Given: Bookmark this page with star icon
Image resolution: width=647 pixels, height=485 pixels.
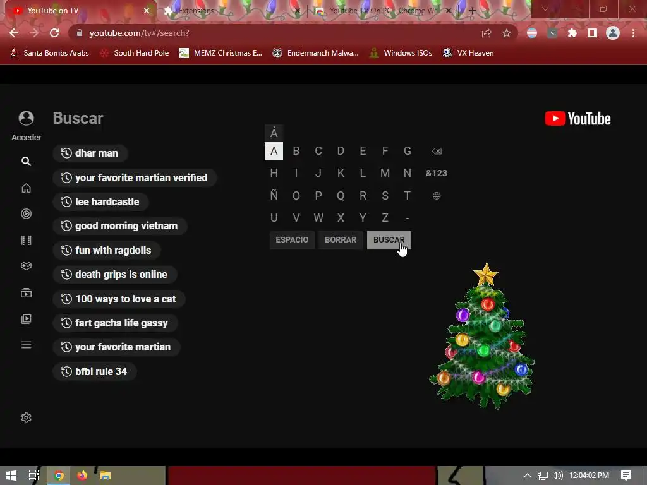Looking at the screenshot, I should point(507,33).
